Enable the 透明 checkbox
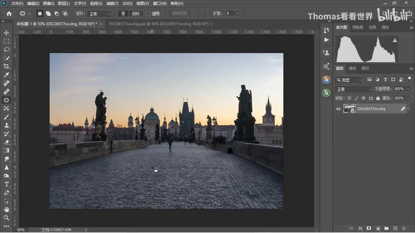This screenshot has width=415, height=233. tap(148, 14)
